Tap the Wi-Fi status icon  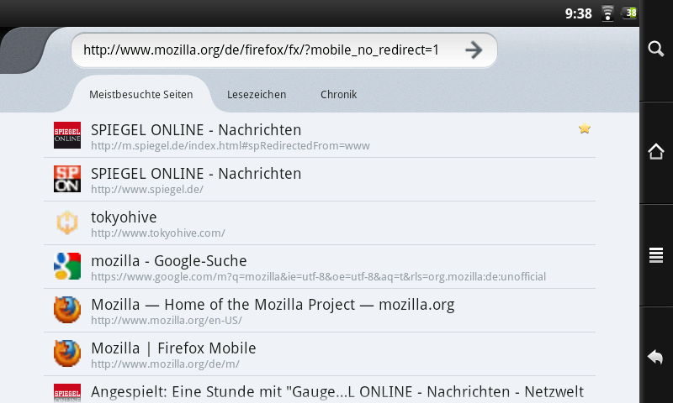(x=607, y=13)
